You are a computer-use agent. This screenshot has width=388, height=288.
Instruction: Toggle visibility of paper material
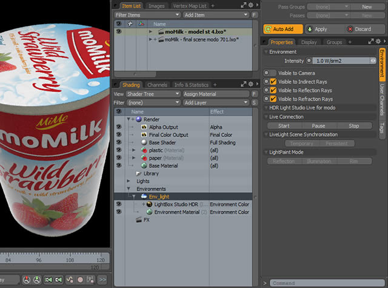click(x=119, y=157)
